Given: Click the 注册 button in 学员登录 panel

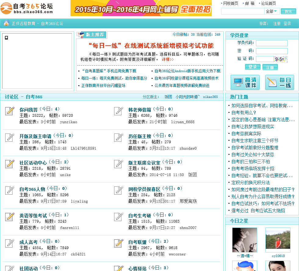Looking at the screenshot, I should click(x=270, y=67).
